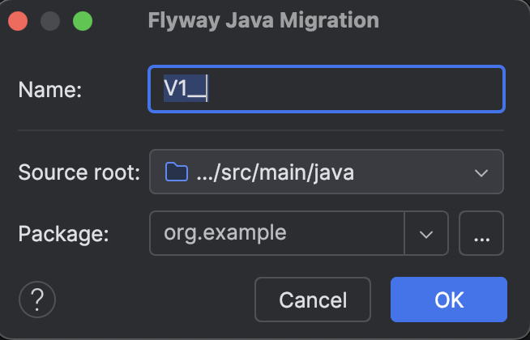530x340 pixels.
Task: Click the Name: label
Action: click(50, 90)
